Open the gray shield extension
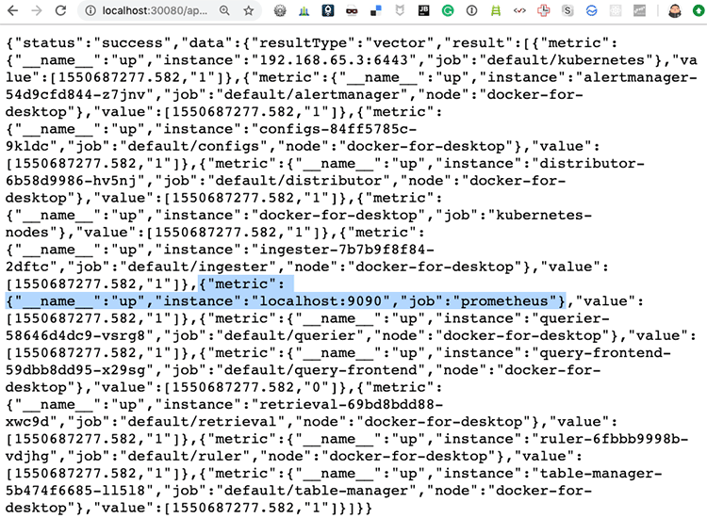Viewport: 707px width, 518px height. coord(400,10)
